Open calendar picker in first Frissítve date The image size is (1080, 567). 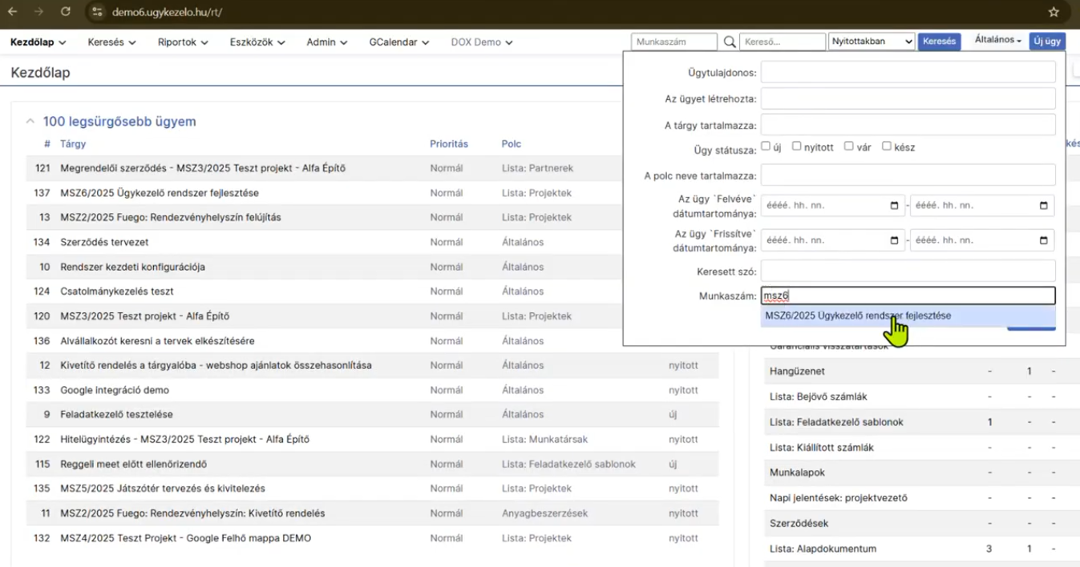pos(894,240)
